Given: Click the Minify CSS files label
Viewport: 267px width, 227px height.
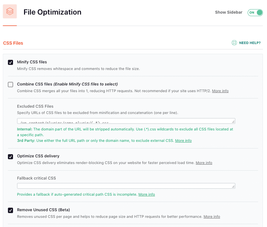Looking at the screenshot, I should pos(32,62).
